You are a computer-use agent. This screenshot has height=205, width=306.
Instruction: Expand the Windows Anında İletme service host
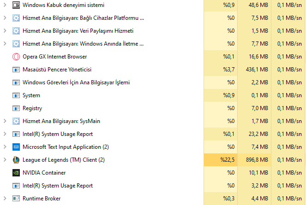pos(5,43)
